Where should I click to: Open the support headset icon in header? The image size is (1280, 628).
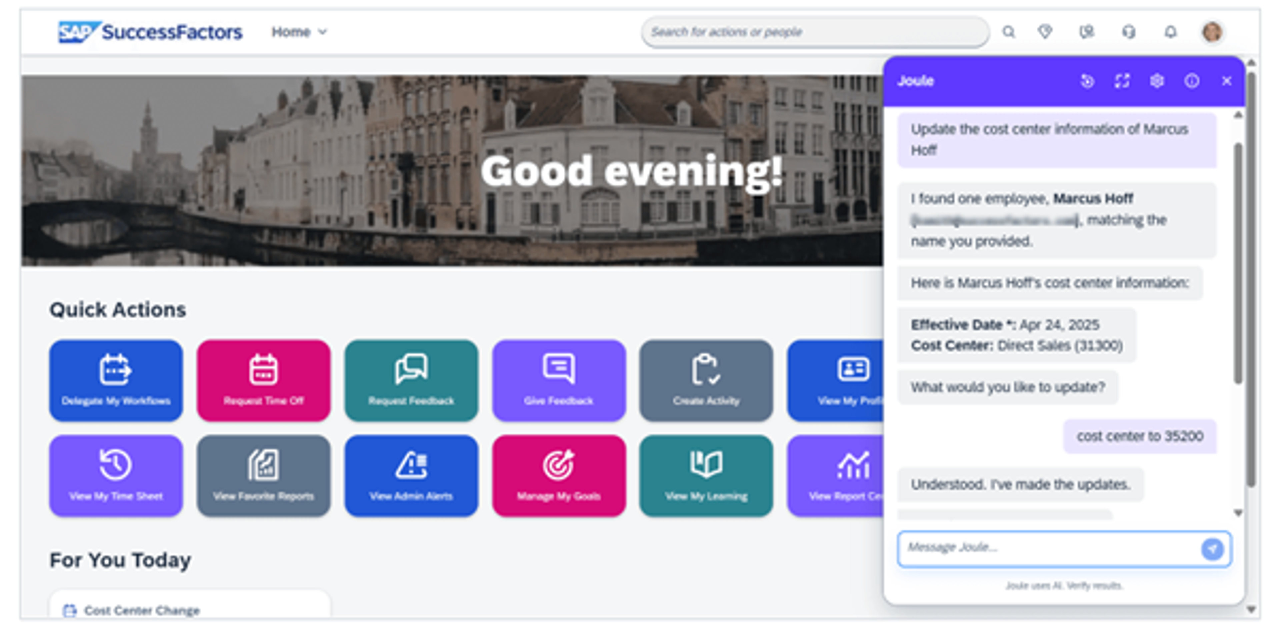1128,32
